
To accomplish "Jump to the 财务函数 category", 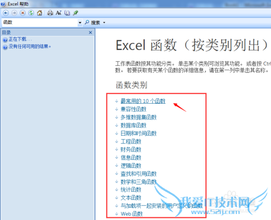I will 131,149.
